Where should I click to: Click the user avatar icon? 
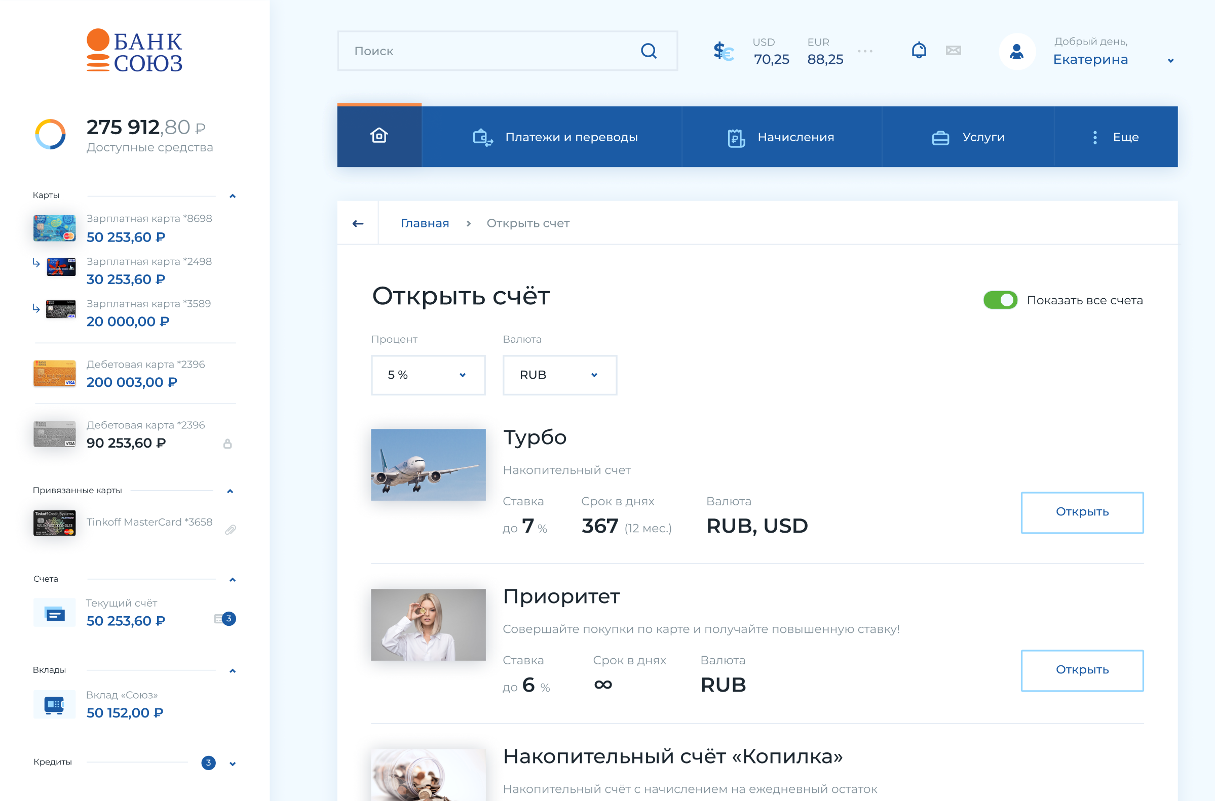[x=1017, y=52]
